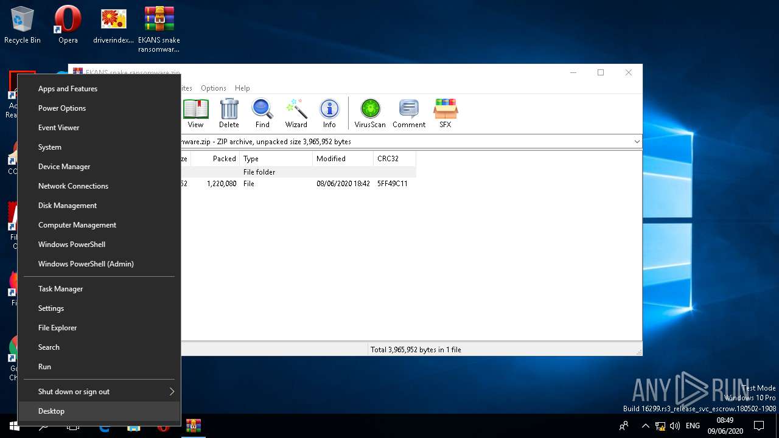The height and width of the screenshot is (438, 779).
Task: Click status bar total bytes text
Action: pos(416,350)
